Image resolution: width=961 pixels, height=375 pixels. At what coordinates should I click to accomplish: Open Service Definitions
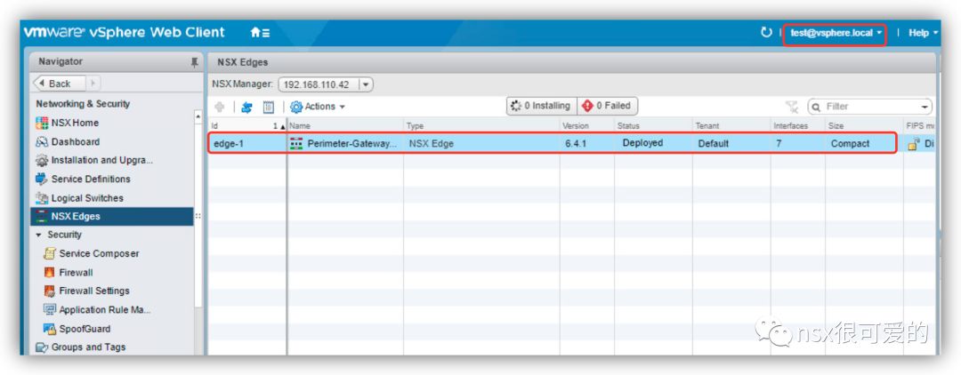(x=91, y=180)
